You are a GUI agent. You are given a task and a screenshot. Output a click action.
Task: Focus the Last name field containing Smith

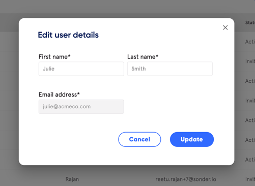(x=170, y=69)
